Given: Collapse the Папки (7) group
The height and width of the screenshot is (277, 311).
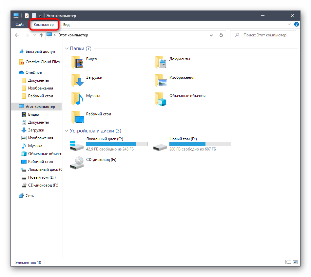Looking at the screenshot, I should point(67,49).
